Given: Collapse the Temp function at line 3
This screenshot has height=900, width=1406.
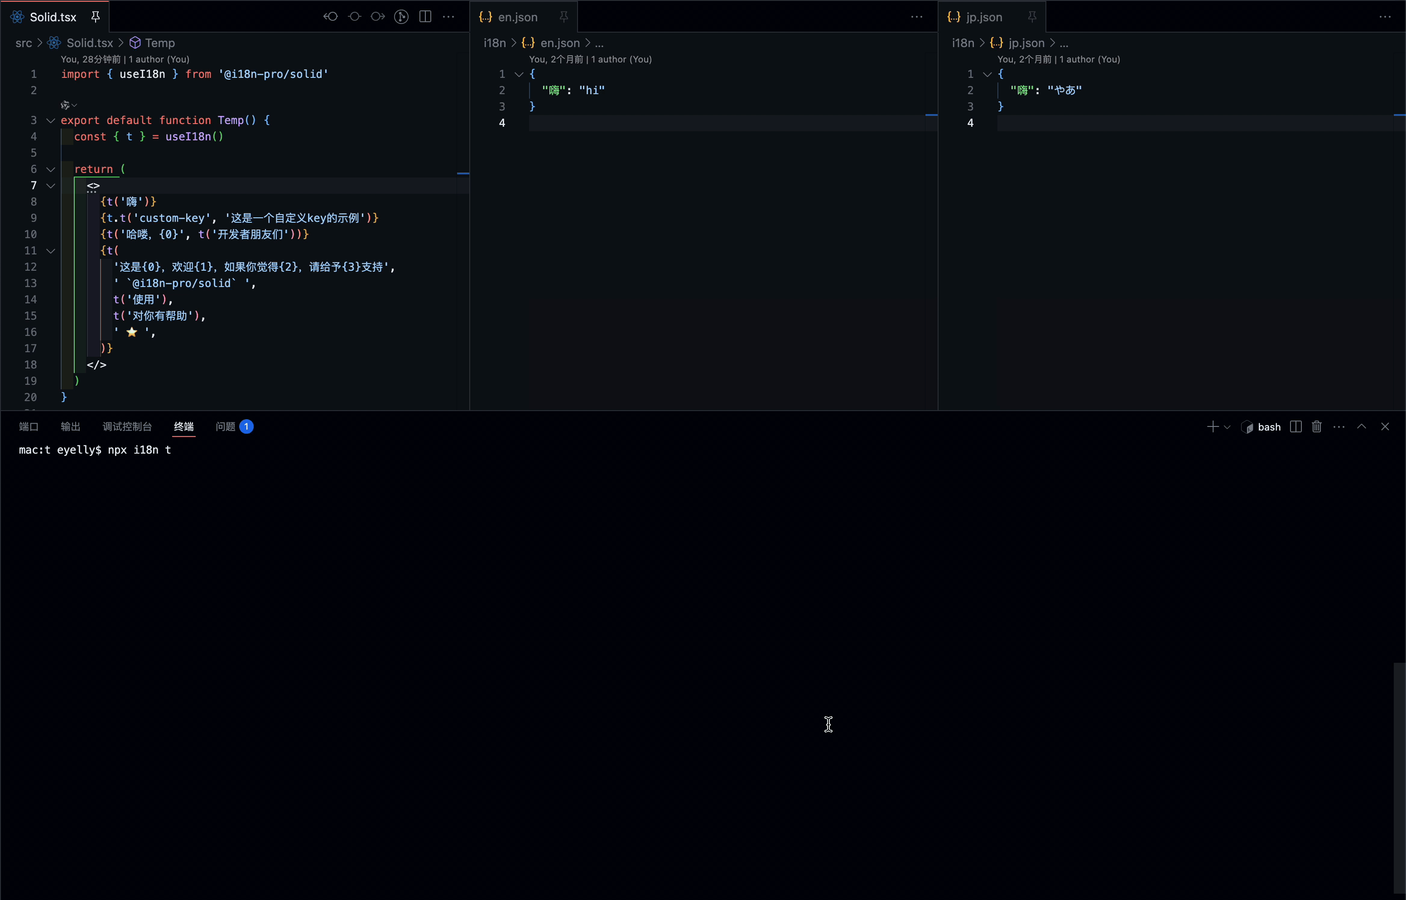Looking at the screenshot, I should coord(51,120).
